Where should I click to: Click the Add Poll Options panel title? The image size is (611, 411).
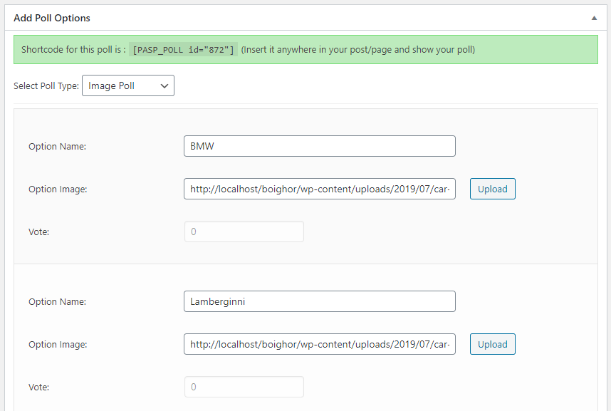click(52, 18)
